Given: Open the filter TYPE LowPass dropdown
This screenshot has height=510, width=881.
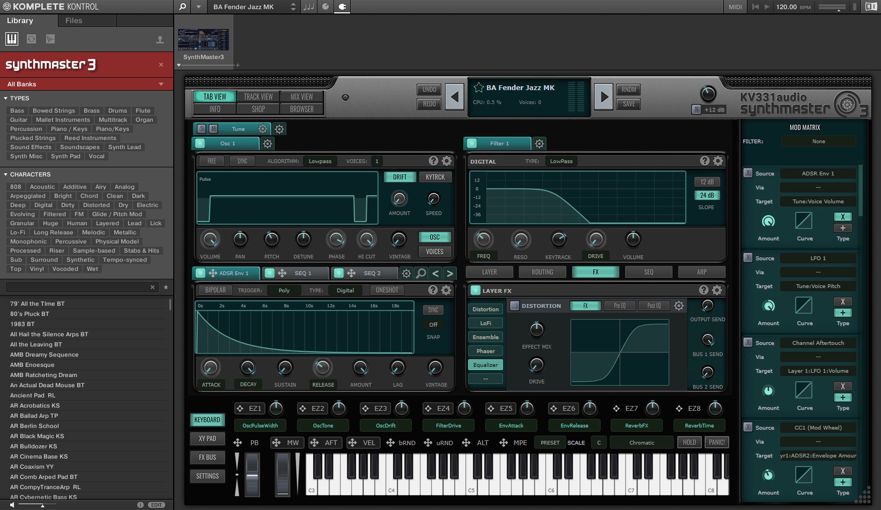Looking at the screenshot, I should (561, 161).
